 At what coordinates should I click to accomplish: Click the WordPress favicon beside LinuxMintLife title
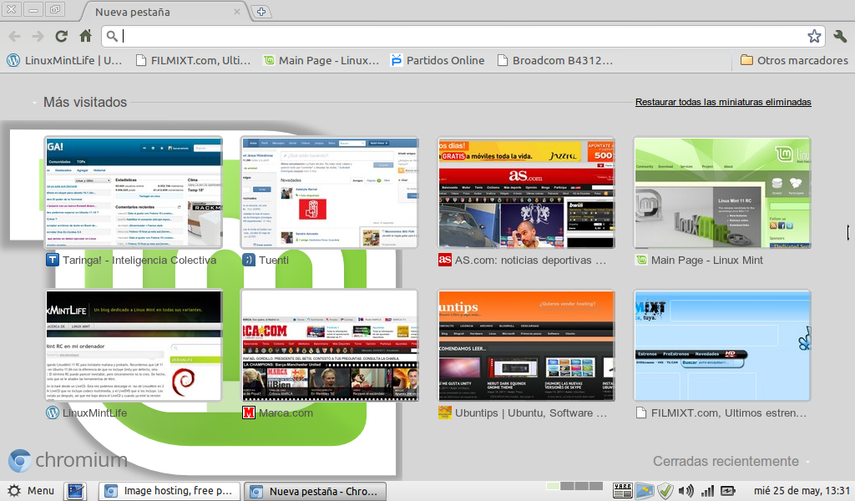point(53,412)
